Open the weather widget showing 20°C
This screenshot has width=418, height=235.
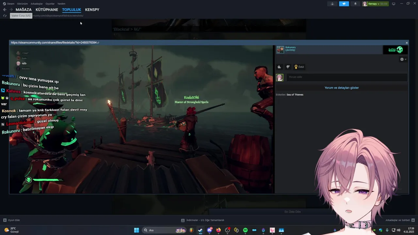pyautogui.click(x=11, y=230)
